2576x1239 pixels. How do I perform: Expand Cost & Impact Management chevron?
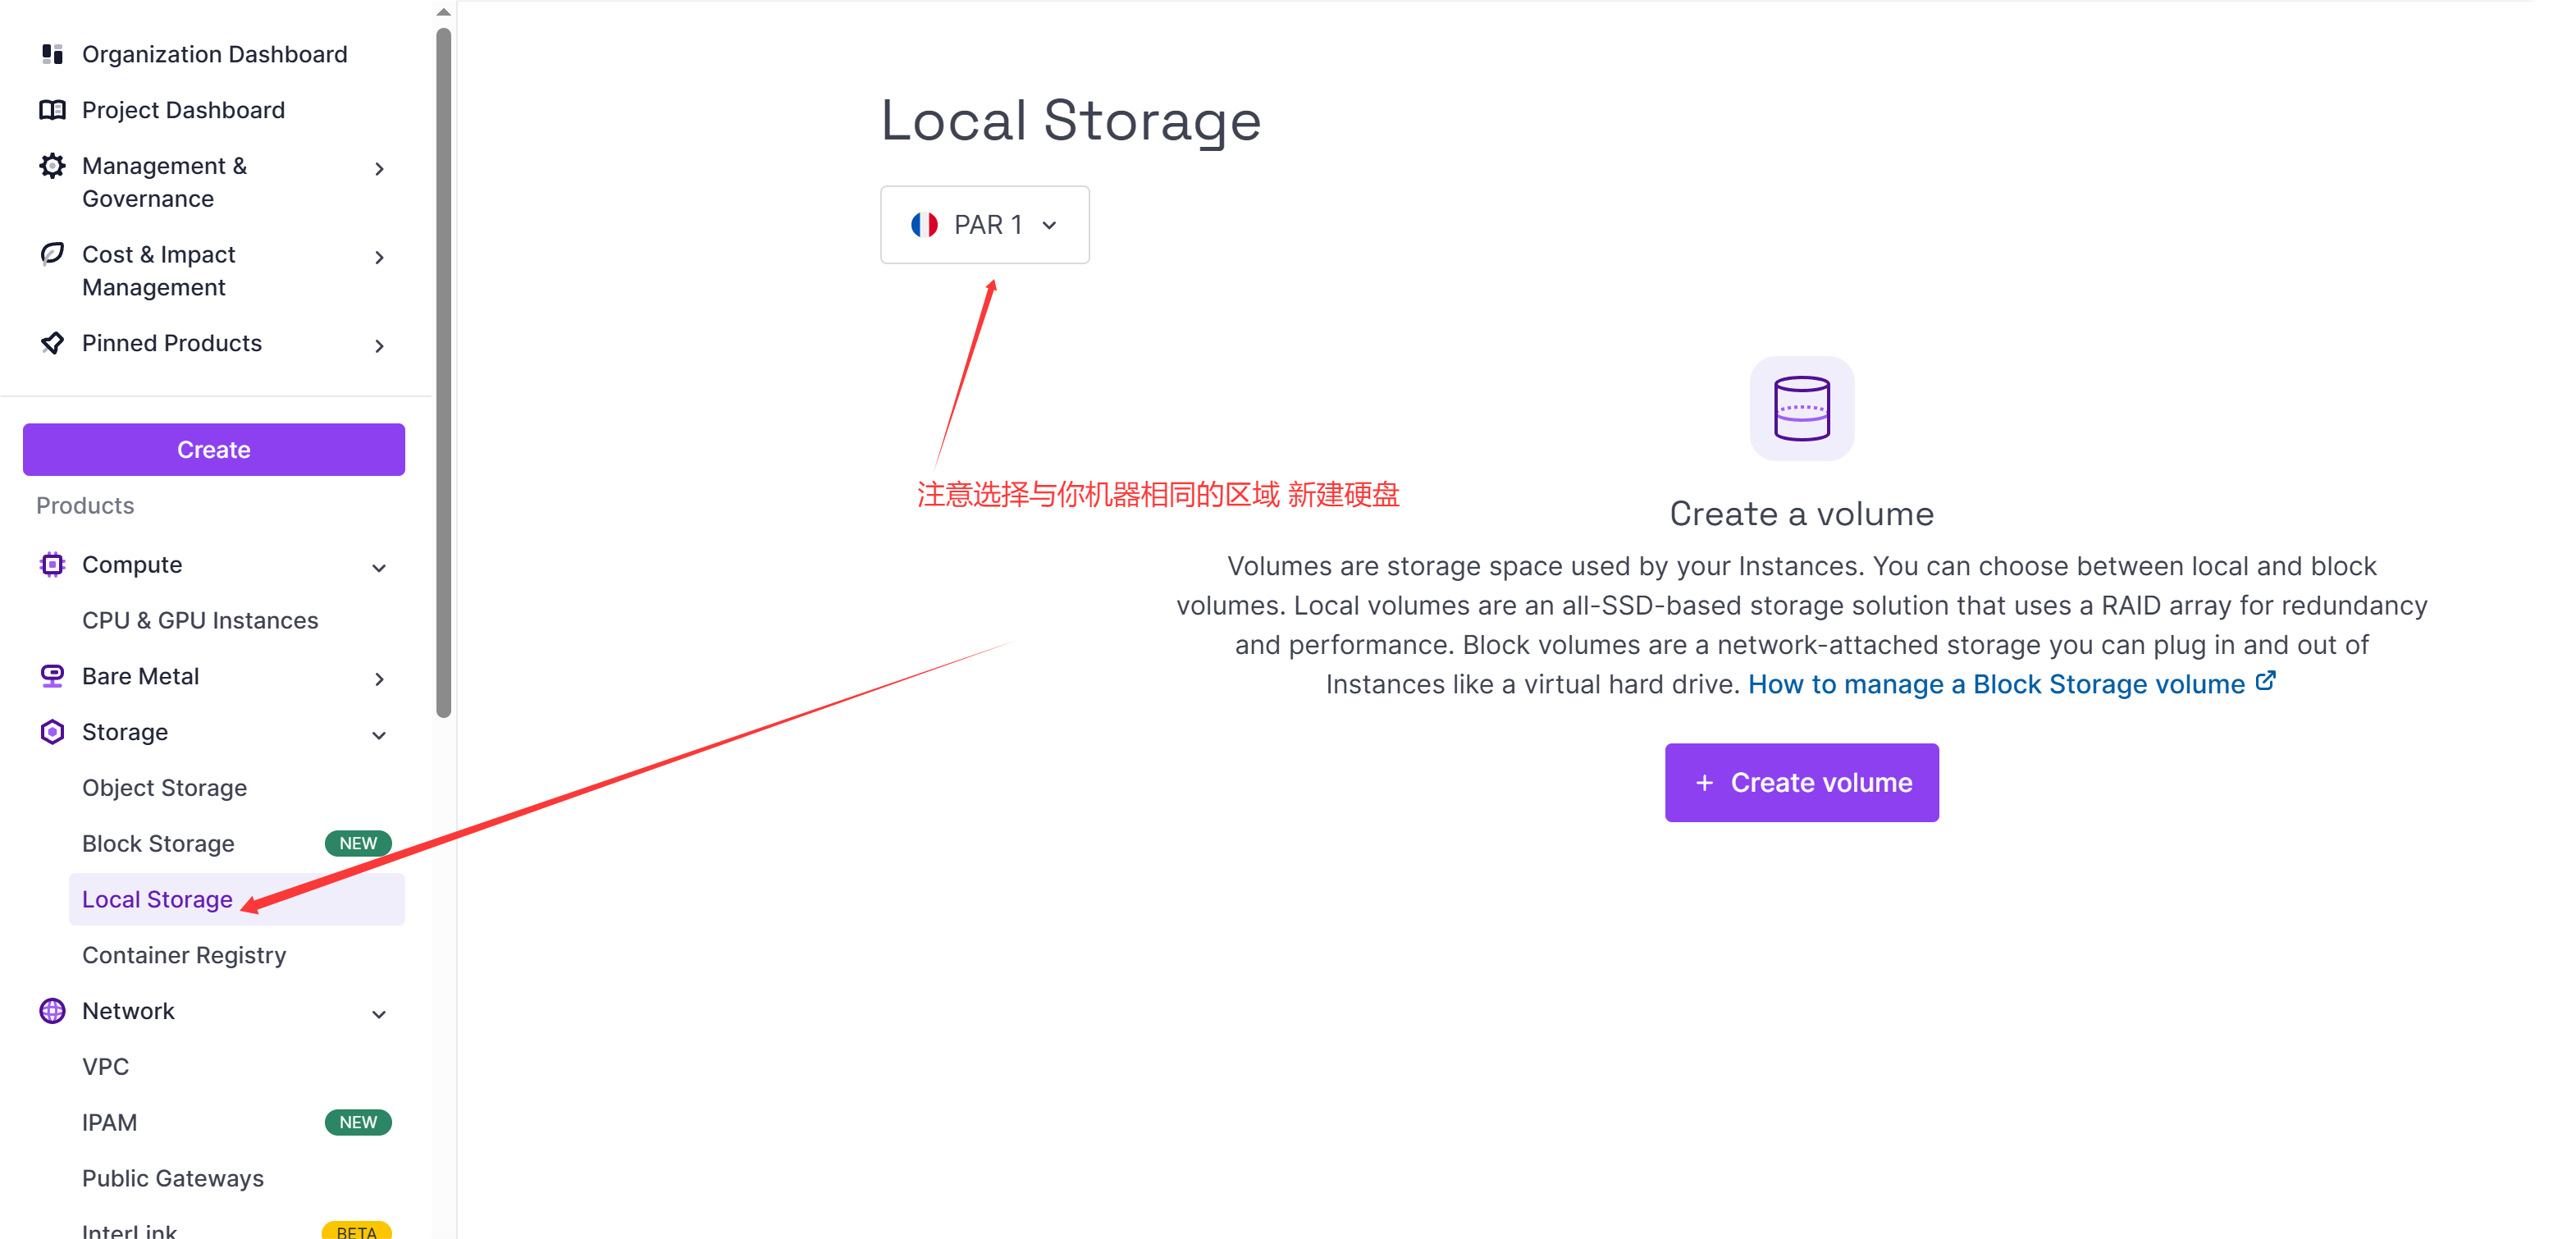click(x=379, y=258)
